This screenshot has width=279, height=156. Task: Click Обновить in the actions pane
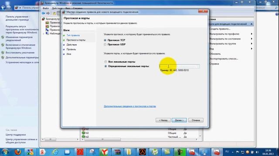click(x=215, y=54)
